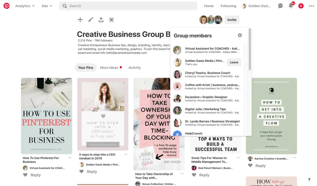Select member Digital Julia | Marketing Tips

pos(207,111)
